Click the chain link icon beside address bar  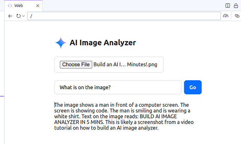pos(237,16)
